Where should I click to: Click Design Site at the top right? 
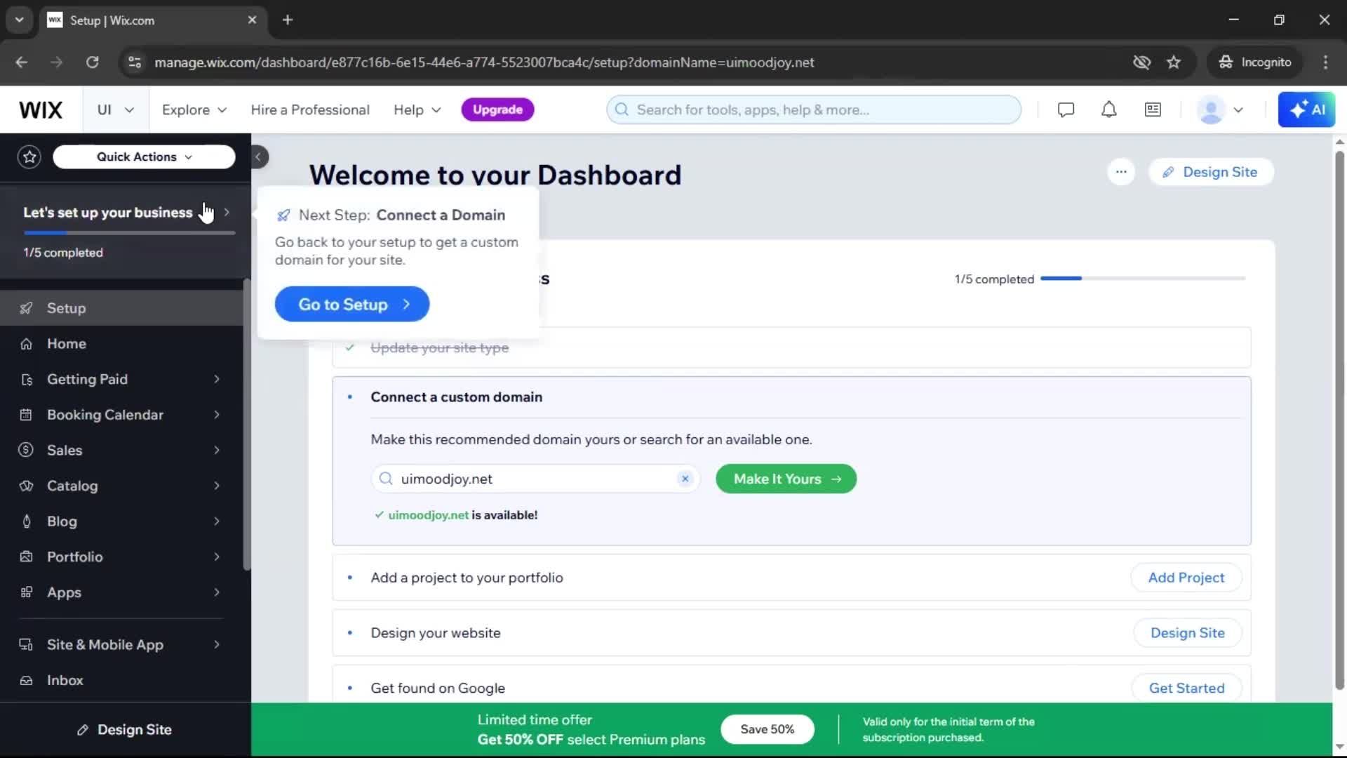point(1211,172)
